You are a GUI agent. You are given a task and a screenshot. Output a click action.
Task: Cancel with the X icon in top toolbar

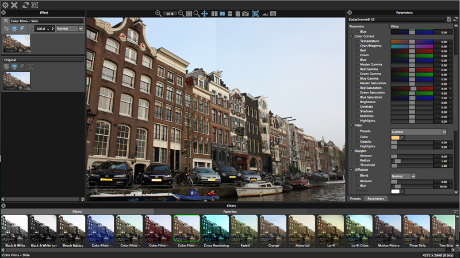click(x=15, y=5)
